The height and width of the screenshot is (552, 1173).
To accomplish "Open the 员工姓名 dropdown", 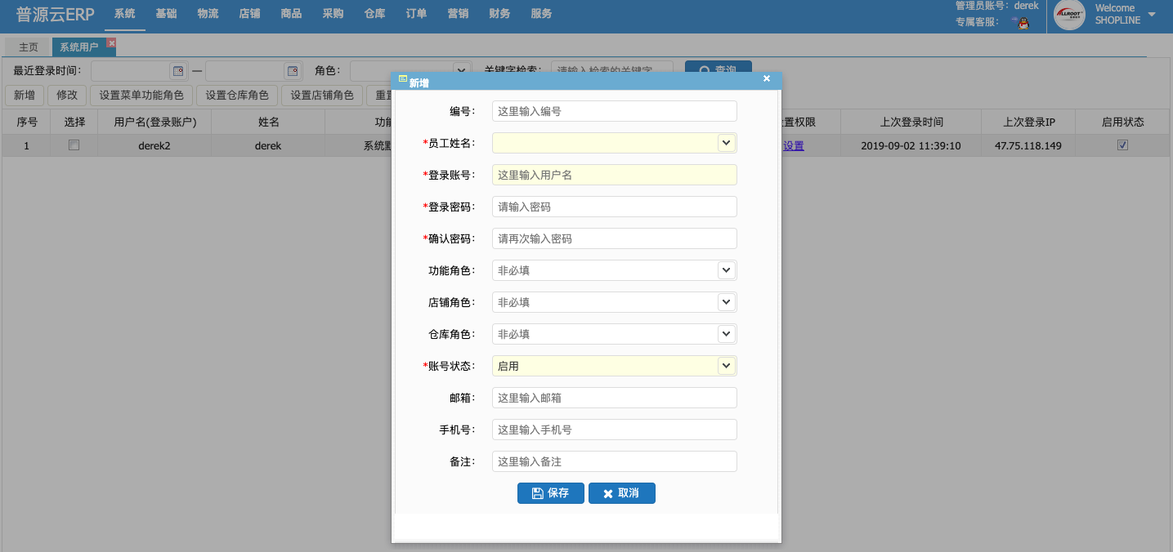I will 726,143.
